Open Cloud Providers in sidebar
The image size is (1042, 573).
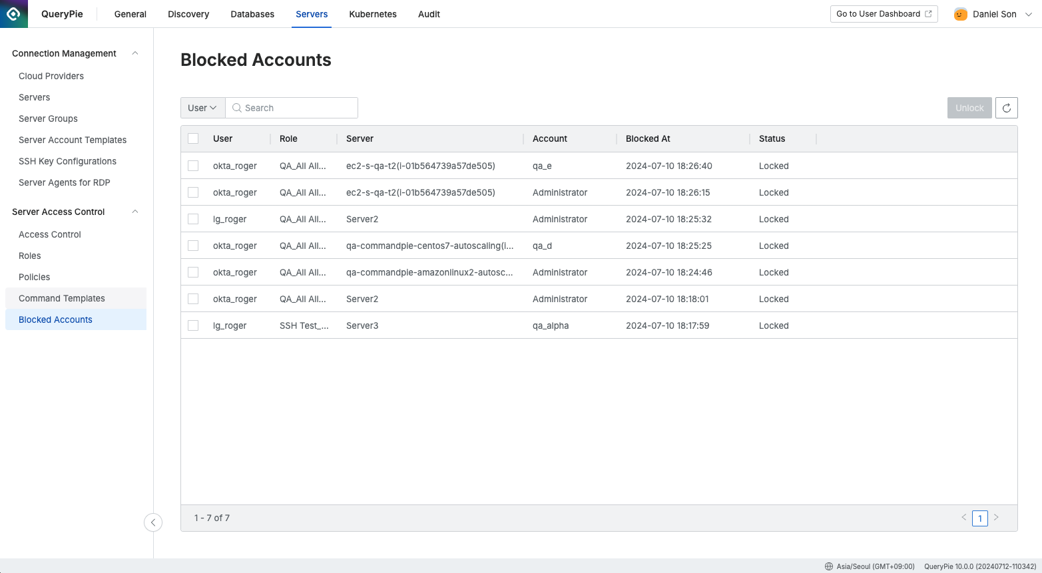tap(51, 76)
